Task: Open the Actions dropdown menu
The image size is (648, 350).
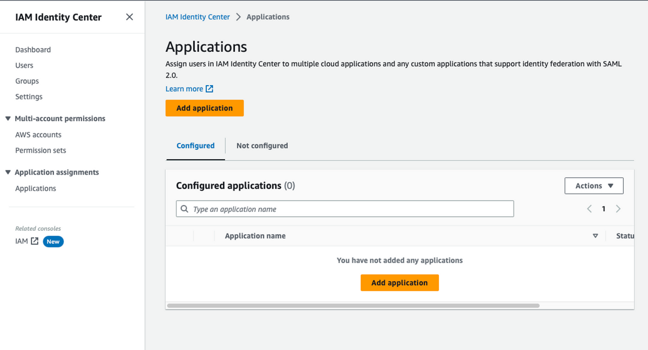Action: click(594, 186)
